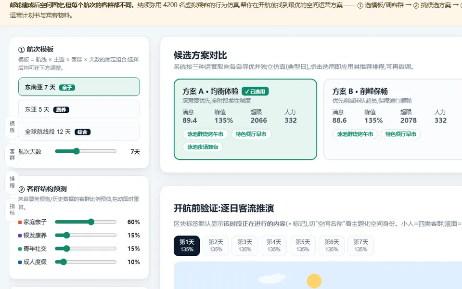Viewport: 462px width, 289px height.
Task: Jump to 指标 section in side nav
Action: point(12,210)
